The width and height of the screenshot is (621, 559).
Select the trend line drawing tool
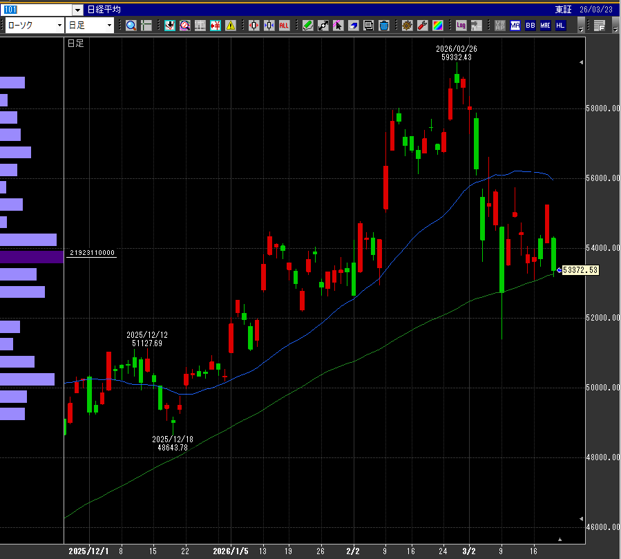(323, 26)
